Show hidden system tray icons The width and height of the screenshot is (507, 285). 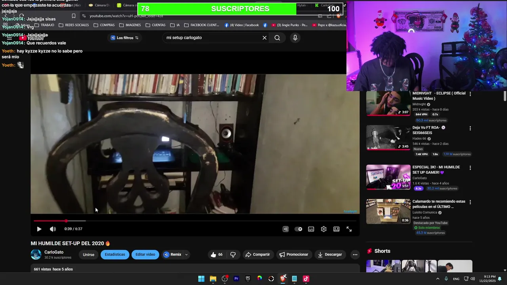click(x=437, y=279)
